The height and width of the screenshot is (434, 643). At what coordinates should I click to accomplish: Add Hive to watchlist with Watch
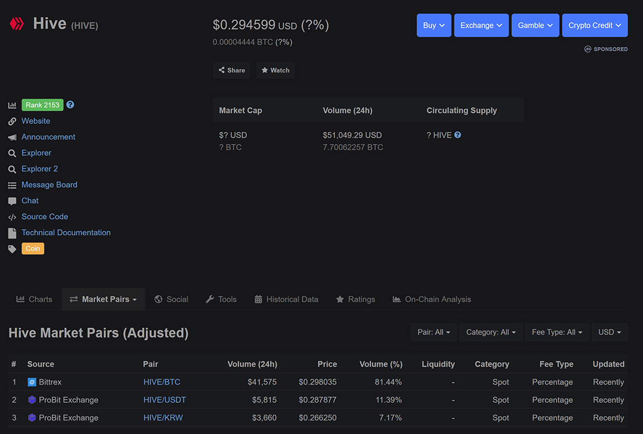point(275,70)
